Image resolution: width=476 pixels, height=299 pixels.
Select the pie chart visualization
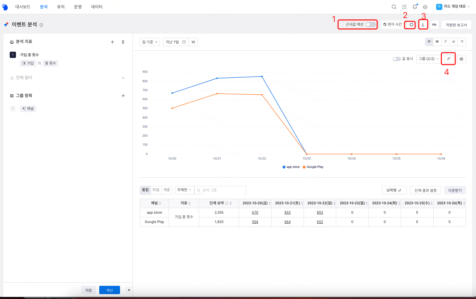click(461, 42)
